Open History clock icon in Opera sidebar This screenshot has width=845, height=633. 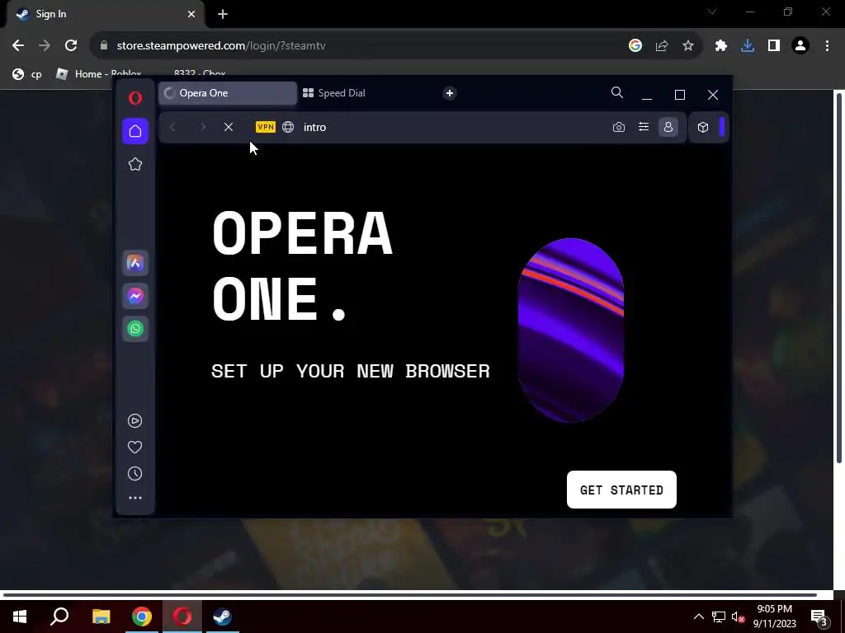(135, 474)
